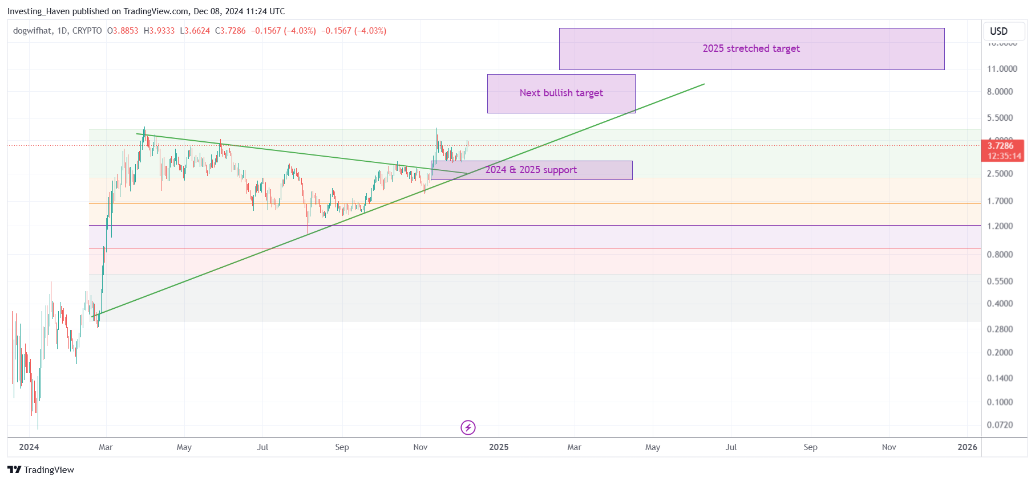Click the 1.7000 price axis label

1000,201
